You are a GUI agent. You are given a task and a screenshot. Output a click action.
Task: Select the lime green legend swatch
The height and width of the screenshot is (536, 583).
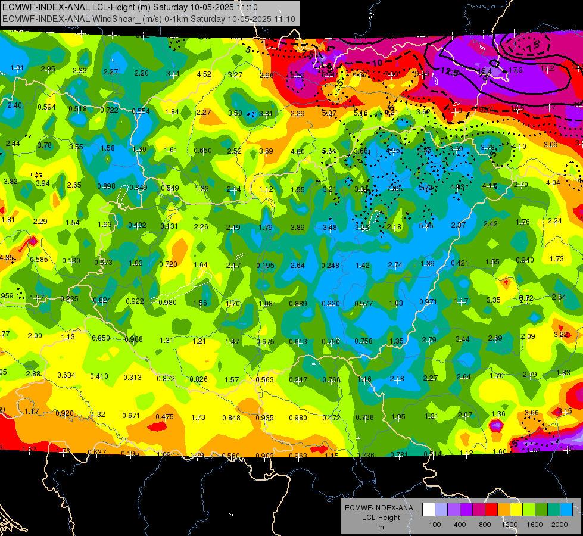pos(529,510)
